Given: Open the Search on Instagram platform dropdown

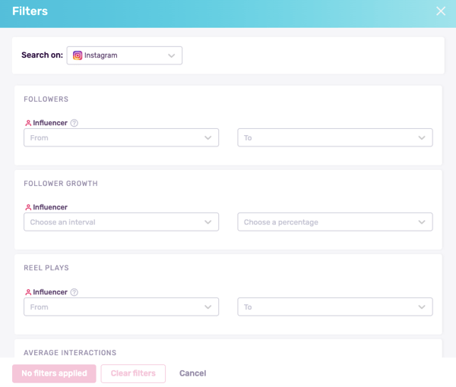Looking at the screenshot, I should pyautogui.click(x=125, y=55).
